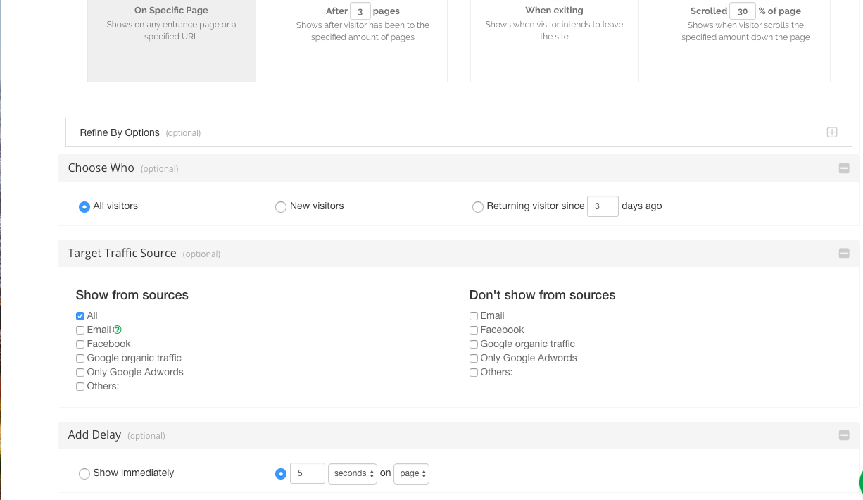Viewport: 863px width, 500px height.
Task: Open the seconds unit dropdown
Action: (x=353, y=473)
